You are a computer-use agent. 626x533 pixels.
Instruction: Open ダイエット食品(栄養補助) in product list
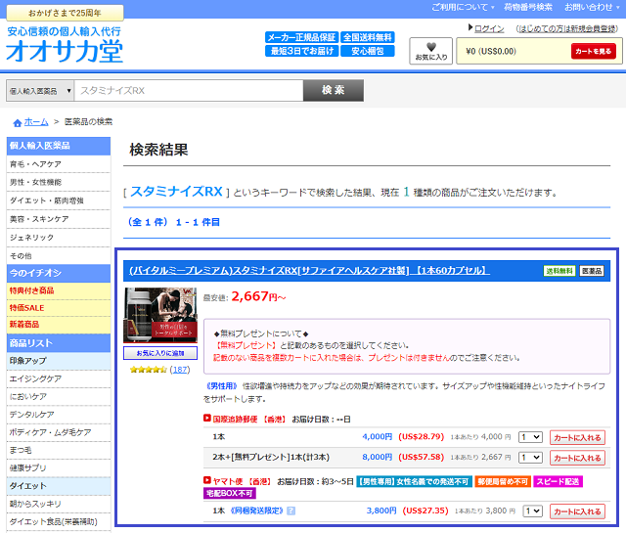tap(59, 522)
